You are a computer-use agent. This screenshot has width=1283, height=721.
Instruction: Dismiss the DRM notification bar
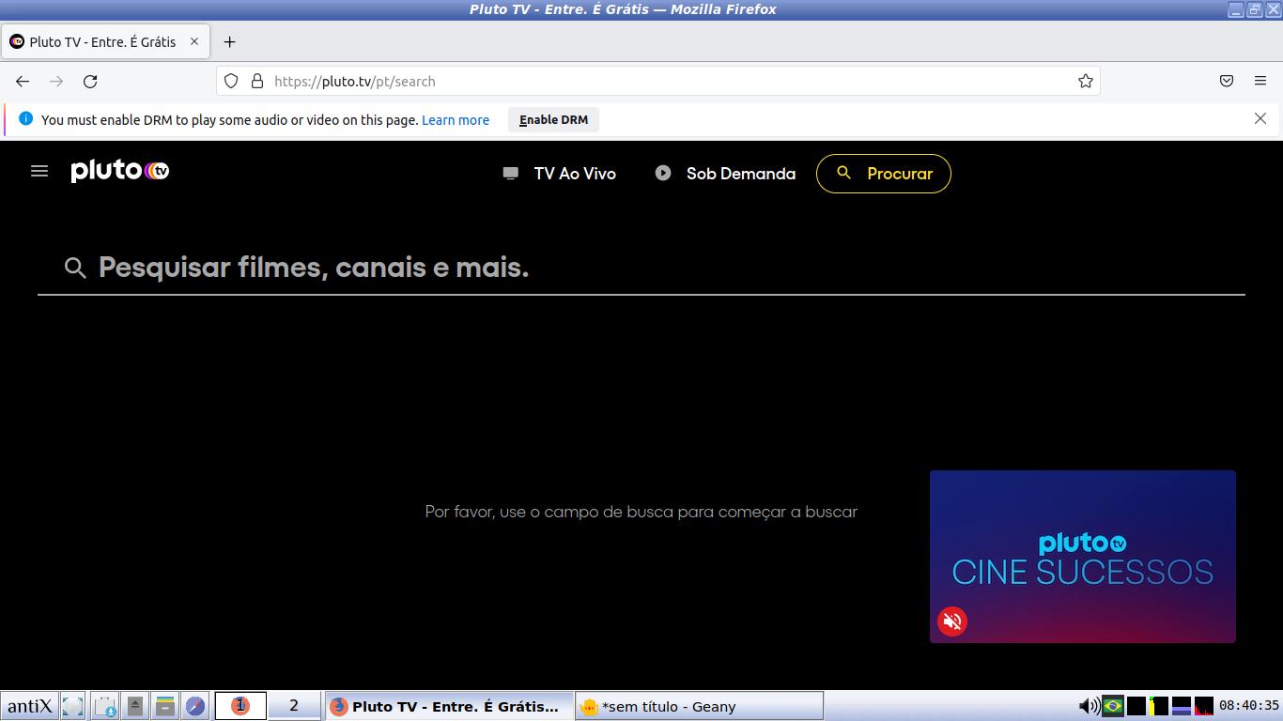pyautogui.click(x=1260, y=119)
